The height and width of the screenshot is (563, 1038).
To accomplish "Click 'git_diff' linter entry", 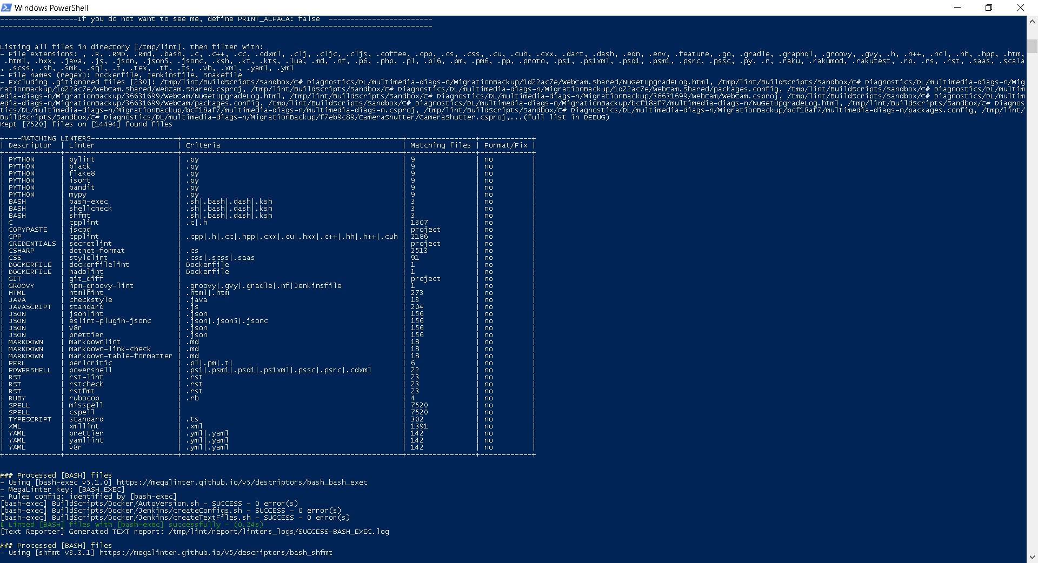I will (x=86, y=279).
